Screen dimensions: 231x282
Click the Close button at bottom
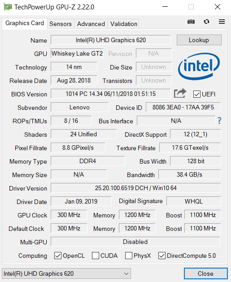(205, 273)
